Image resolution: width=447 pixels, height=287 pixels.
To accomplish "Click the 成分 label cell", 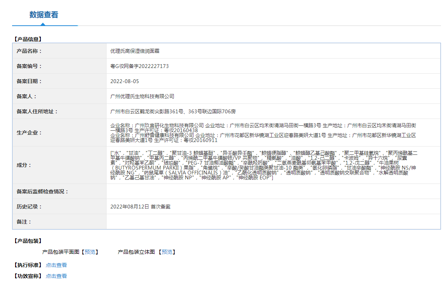I will (59, 165).
